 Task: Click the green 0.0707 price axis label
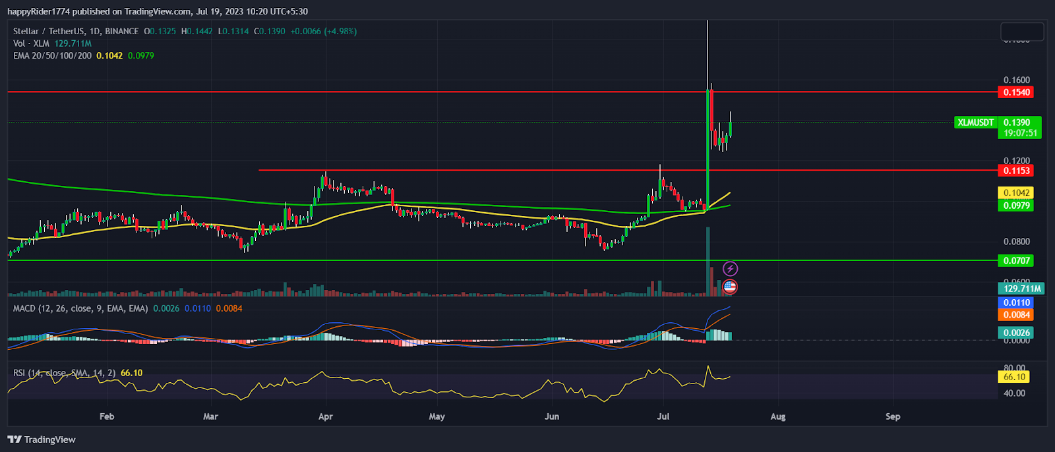1017,261
